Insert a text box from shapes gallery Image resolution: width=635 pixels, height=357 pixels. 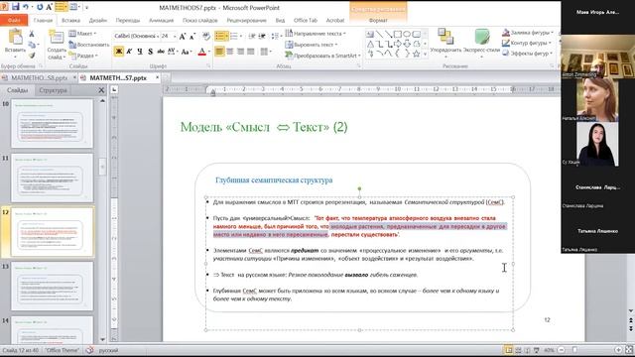370,34
